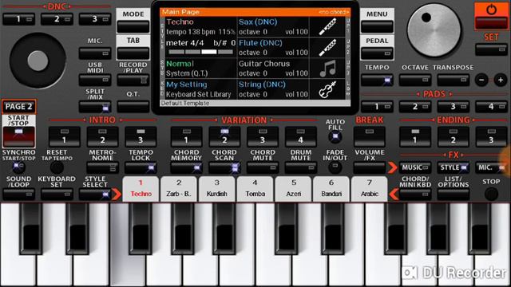Screen dimensions: 511x287
Task: Switch to PAGE 2
Action: [19, 106]
